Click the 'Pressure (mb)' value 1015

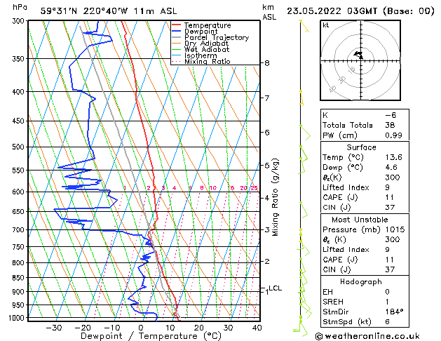click(395, 229)
